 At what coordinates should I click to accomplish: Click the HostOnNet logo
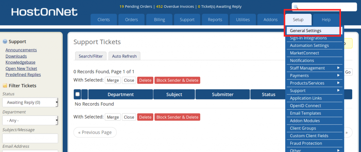point(44,12)
